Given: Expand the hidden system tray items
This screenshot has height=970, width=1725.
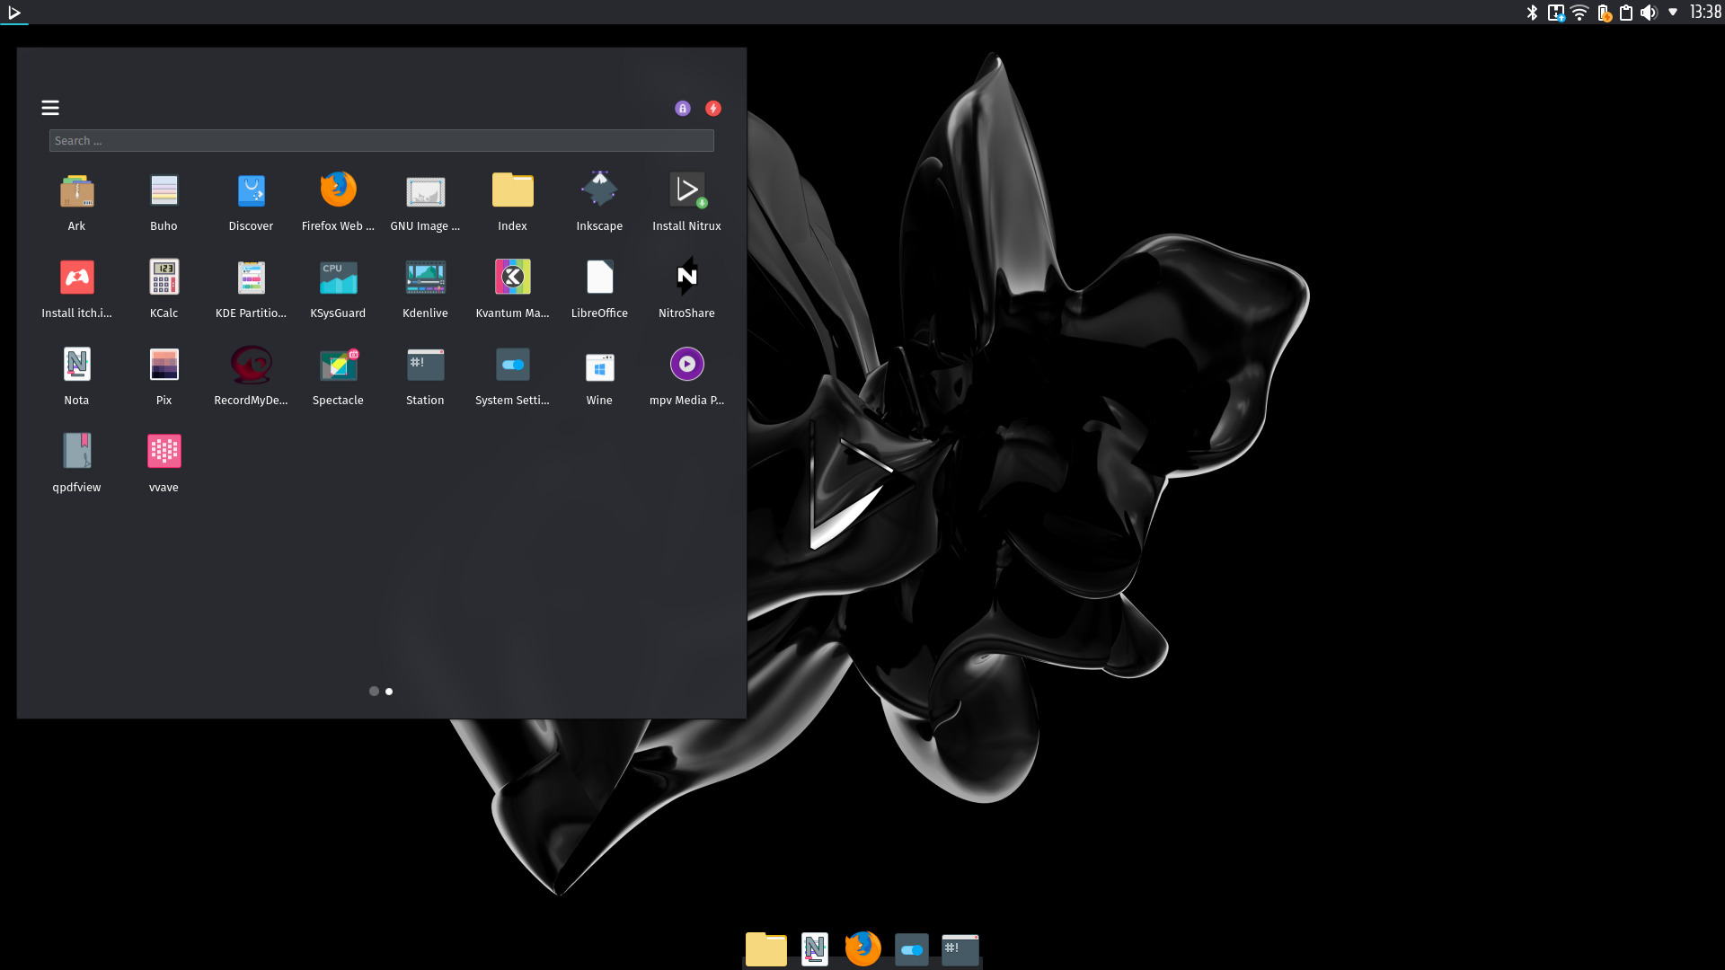Looking at the screenshot, I should [x=1673, y=13].
